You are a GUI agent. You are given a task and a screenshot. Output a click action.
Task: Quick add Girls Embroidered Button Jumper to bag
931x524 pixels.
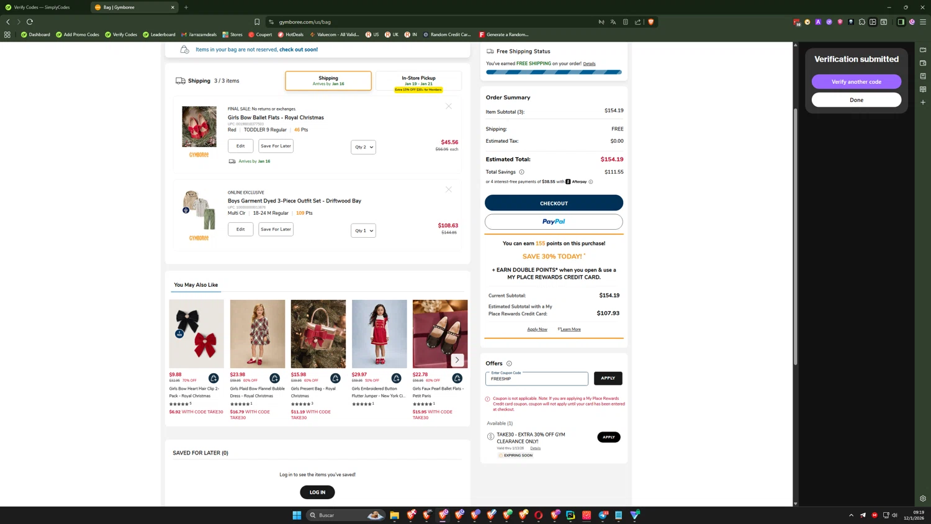tap(396, 378)
